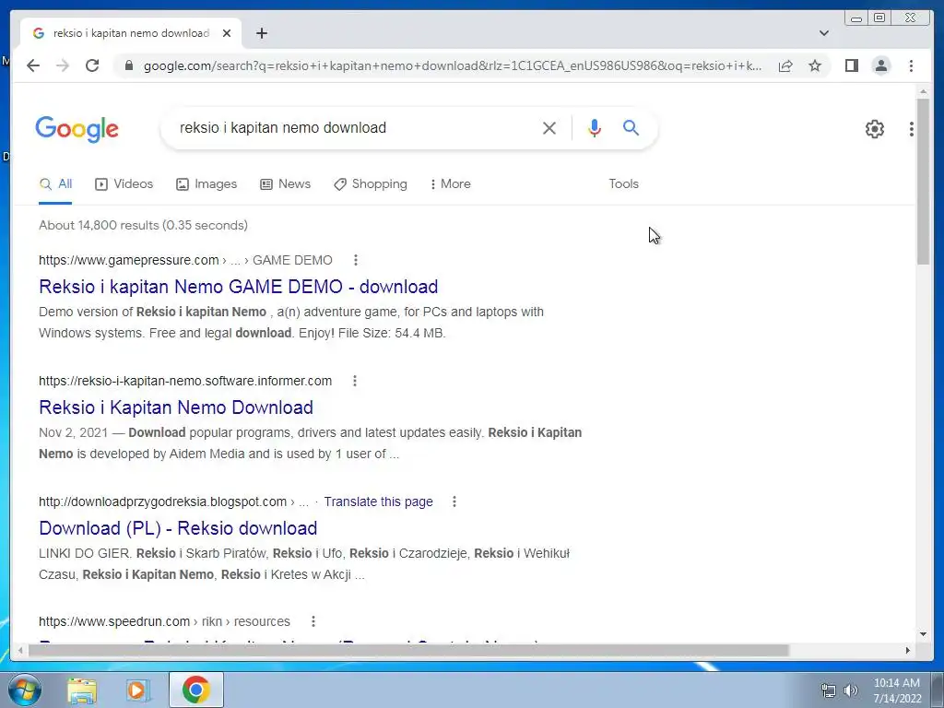
Task: Click the horizontal scroll left arrow
Action: (21, 650)
